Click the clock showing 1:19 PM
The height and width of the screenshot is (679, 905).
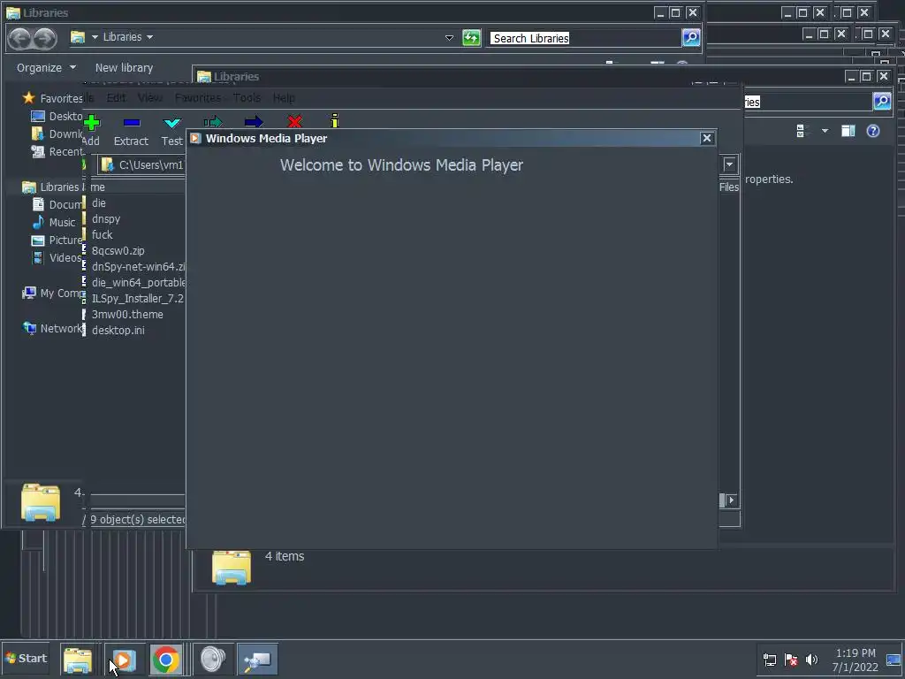(856, 652)
